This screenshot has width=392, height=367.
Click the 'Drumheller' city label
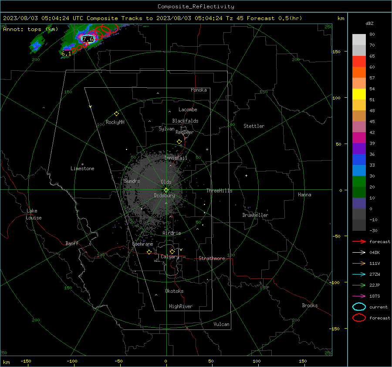(255, 215)
